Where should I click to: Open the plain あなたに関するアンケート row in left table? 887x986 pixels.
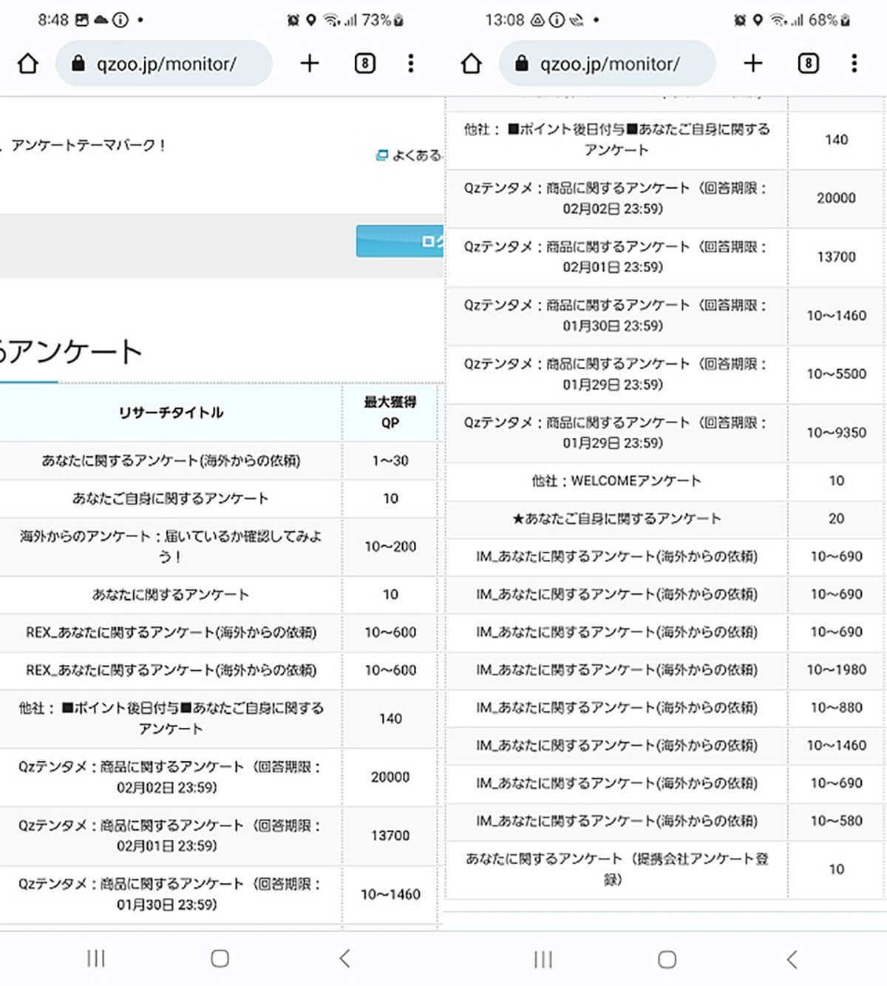tap(171, 595)
